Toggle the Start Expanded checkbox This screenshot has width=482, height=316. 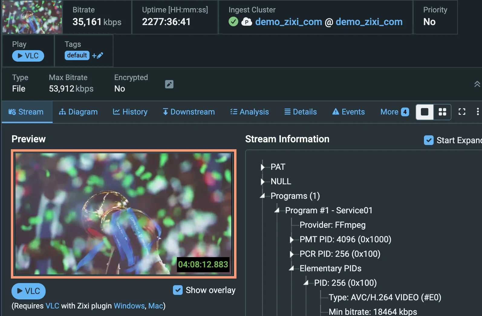point(429,140)
